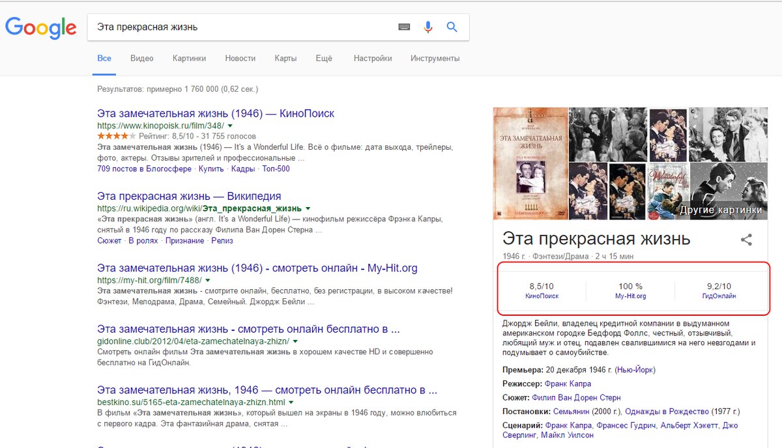Click the Купить sitelink
The width and height of the screenshot is (782, 448).
[x=211, y=169]
